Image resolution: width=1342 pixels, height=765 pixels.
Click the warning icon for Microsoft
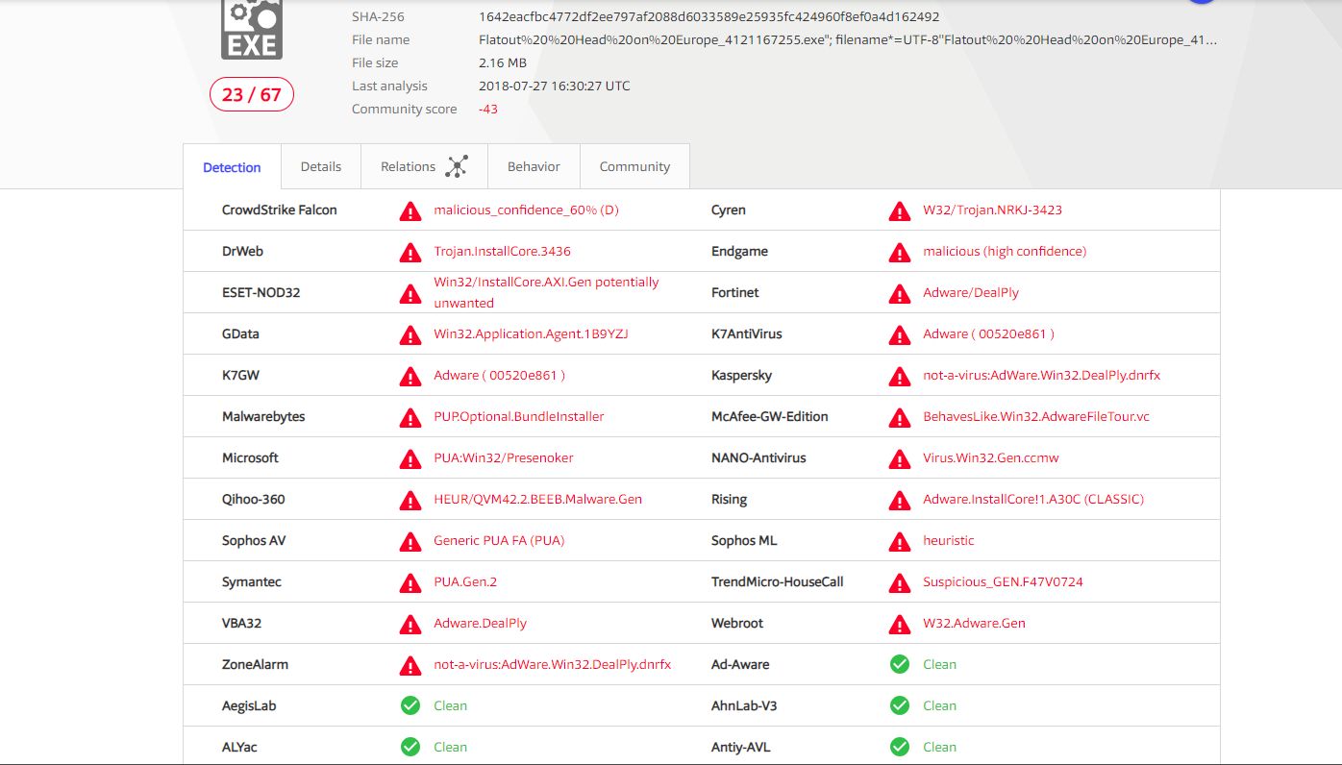point(410,458)
